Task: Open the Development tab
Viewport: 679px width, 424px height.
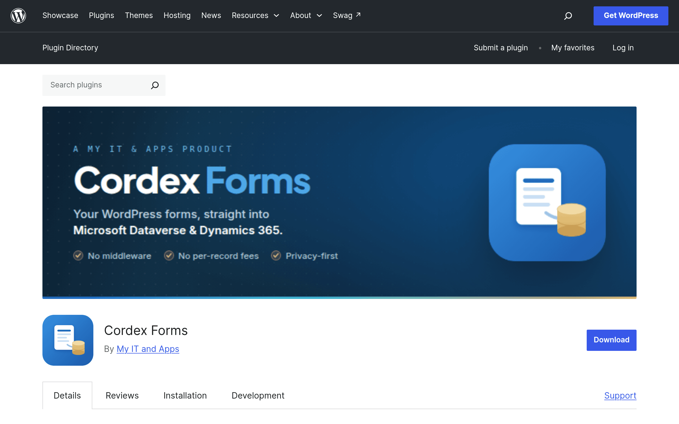Action: [258, 395]
